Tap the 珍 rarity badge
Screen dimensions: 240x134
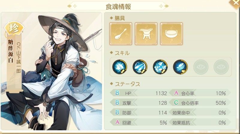(x=14, y=28)
